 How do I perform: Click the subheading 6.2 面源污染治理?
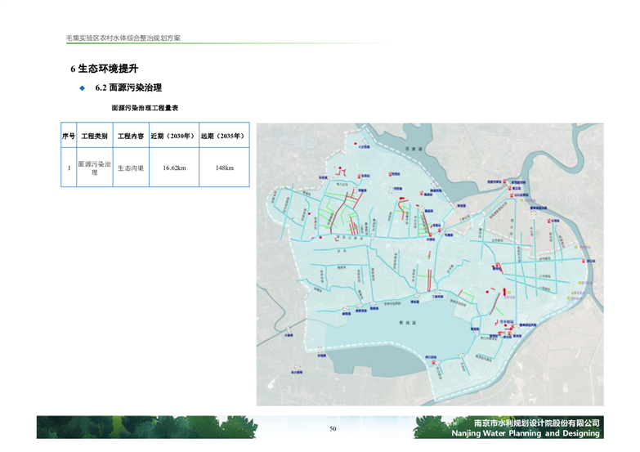[128, 87]
